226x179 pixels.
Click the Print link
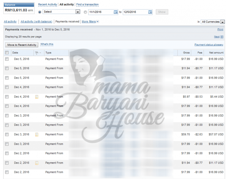[x=220, y=30]
